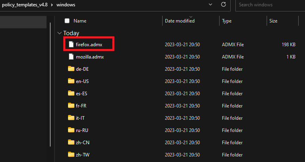The width and height of the screenshot is (305, 162).
Task: Click the date modified of de-DE
Action: [x=182, y=69]
